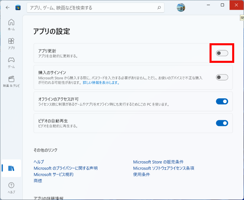Click the magnifier search icon
244x200 pixels.
coord(159,8)
